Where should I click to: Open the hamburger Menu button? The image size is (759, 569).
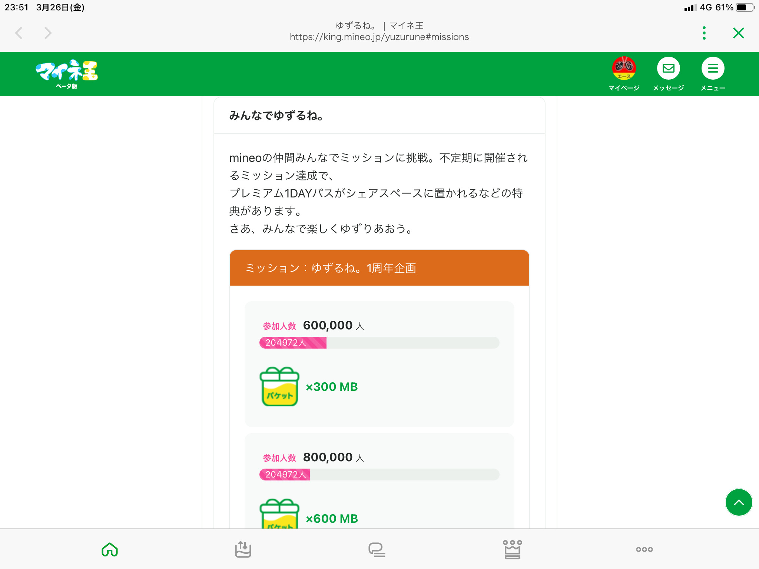tap(712, 69)
